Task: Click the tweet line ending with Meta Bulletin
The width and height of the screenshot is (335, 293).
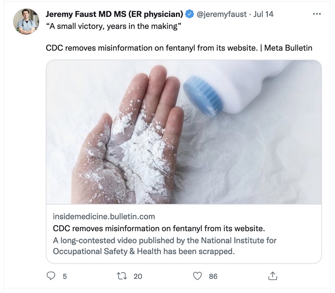Action: point(179,47)
